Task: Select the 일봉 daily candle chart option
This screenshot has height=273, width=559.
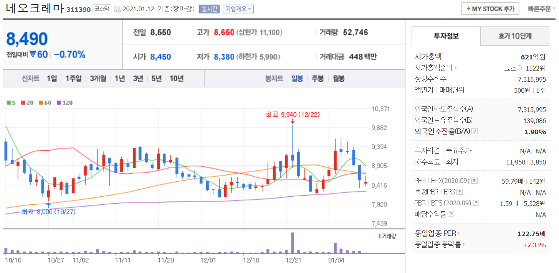Action: coord(297,79)
